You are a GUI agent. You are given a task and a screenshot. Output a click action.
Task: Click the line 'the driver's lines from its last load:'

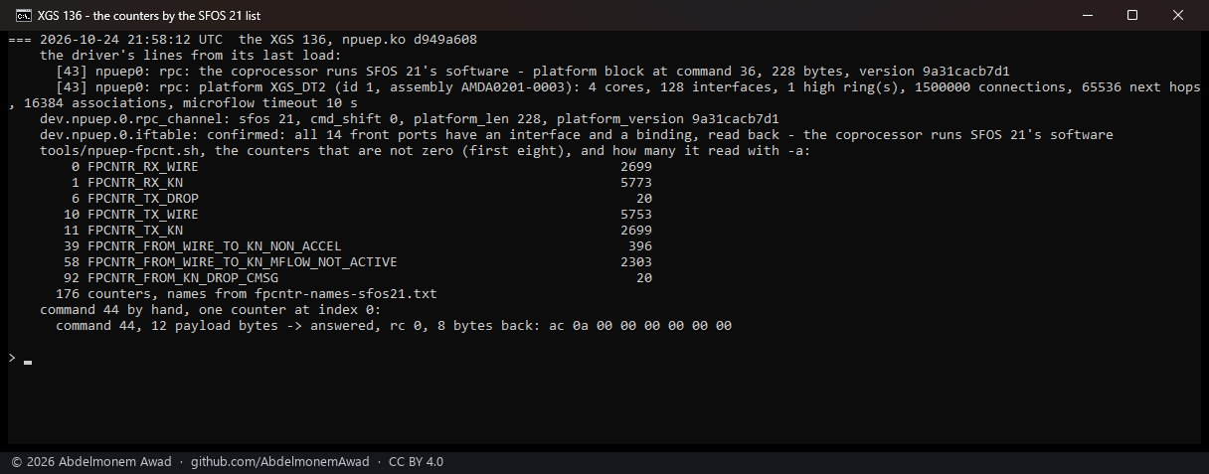click(191, 56)
